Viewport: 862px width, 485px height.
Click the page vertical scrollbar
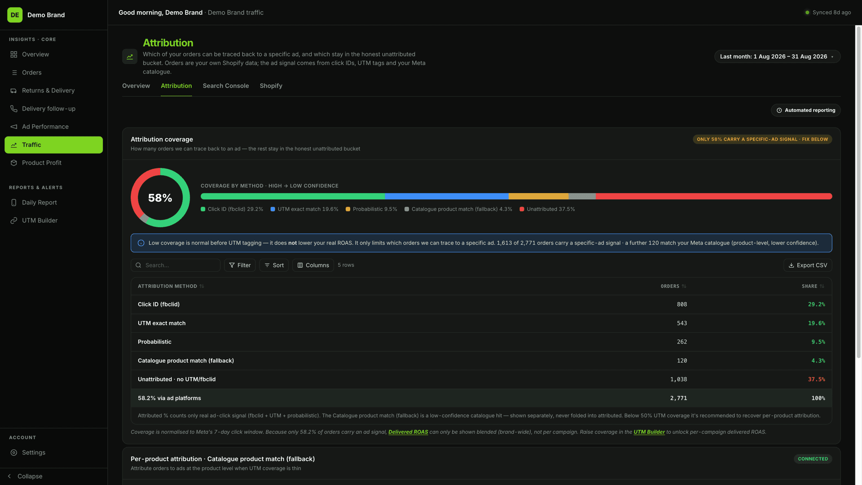pos(858,192)
